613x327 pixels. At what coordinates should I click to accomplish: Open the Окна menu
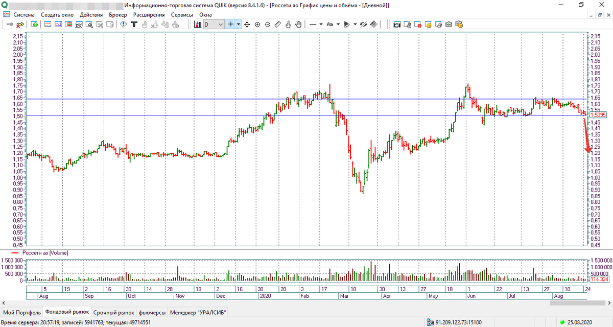(205, 15)
